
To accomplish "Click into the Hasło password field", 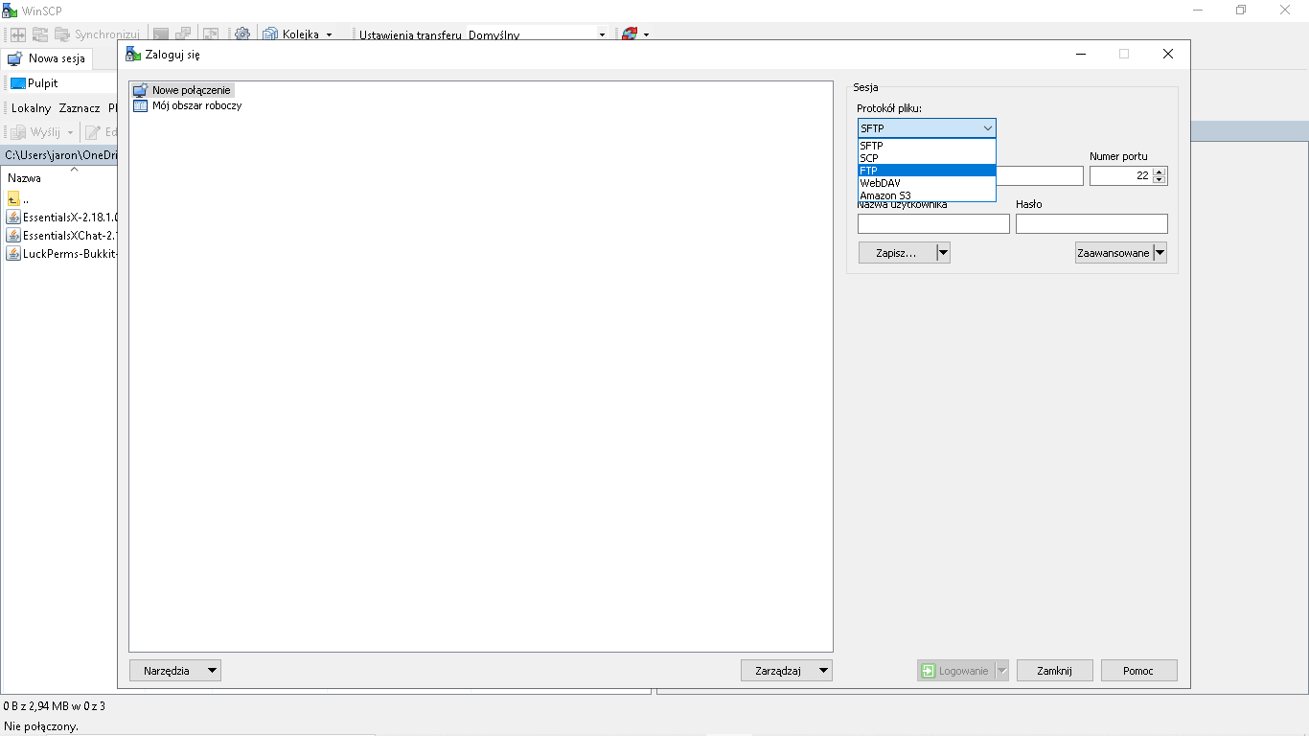I will pos(1091,224).
